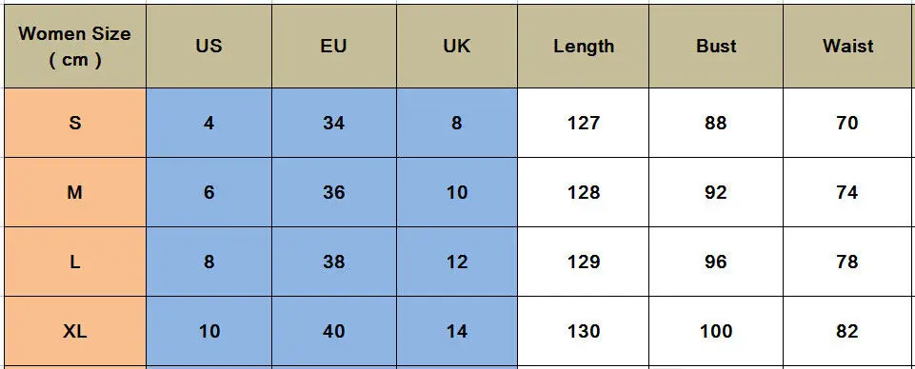The height and width of the screenshot is (369, 915).
Task: Select the EU 38 cell
Action: click(x=334, y=262)
